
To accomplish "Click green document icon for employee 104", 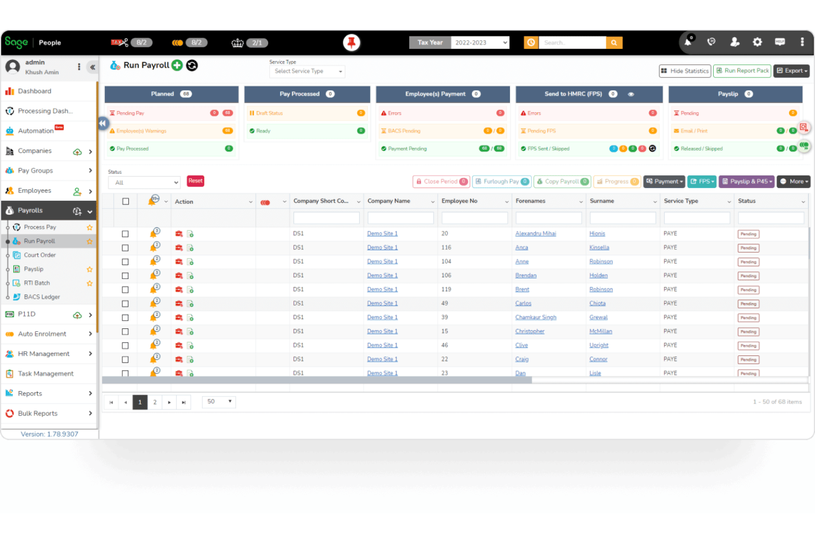I will pyautogui.click(x=190, y=262).
